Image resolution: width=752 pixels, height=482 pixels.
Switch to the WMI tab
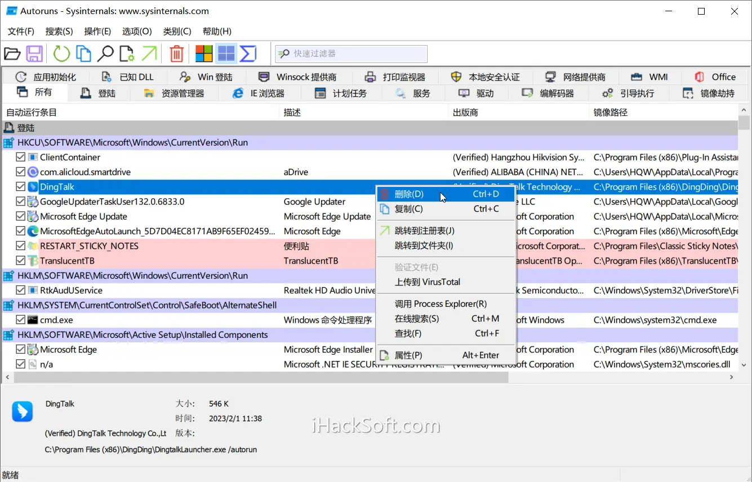(x=649, y=77)
